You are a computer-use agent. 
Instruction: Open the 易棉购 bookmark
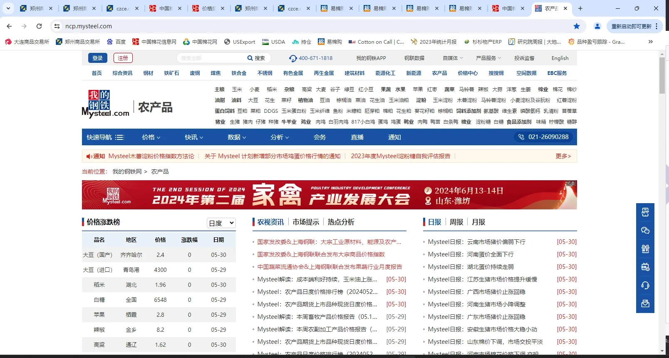[x=330, y=42]
